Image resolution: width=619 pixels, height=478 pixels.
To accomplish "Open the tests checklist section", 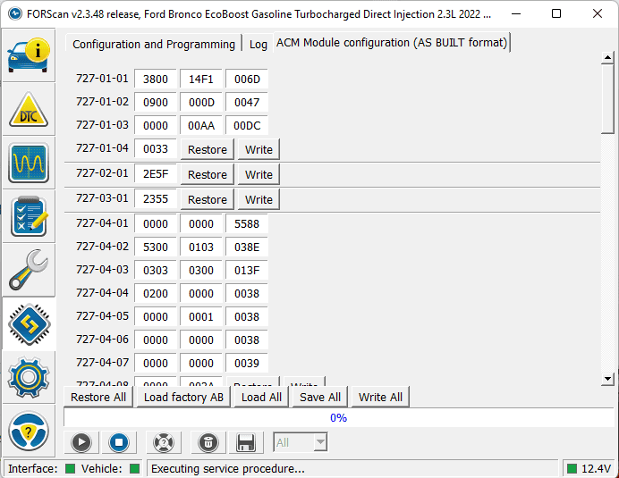I will pos(29,216).
